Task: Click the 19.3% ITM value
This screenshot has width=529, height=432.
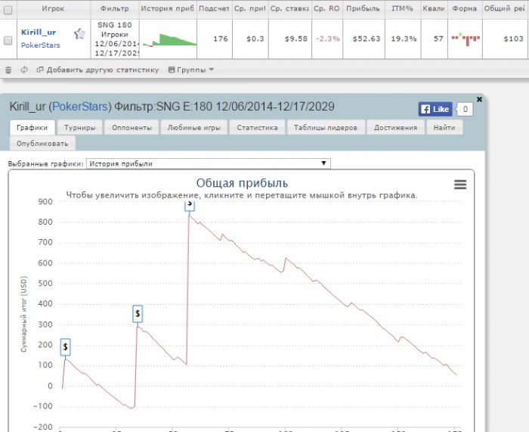Action: click(x=404, y=39)
